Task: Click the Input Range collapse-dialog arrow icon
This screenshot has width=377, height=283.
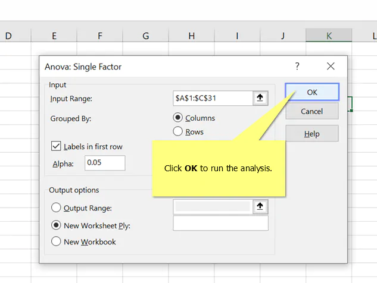Action: click(260, 98)
